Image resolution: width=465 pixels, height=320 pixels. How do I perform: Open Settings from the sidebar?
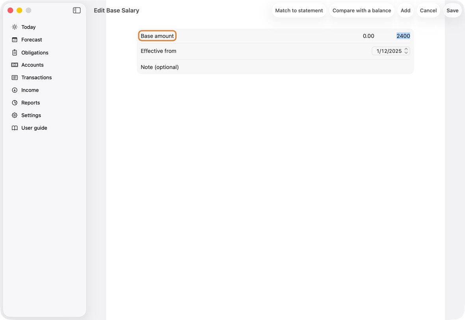31,115
